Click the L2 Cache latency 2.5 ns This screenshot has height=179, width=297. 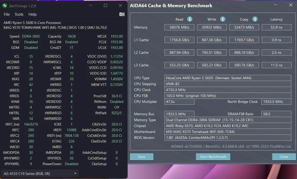[x=276, y=52]
